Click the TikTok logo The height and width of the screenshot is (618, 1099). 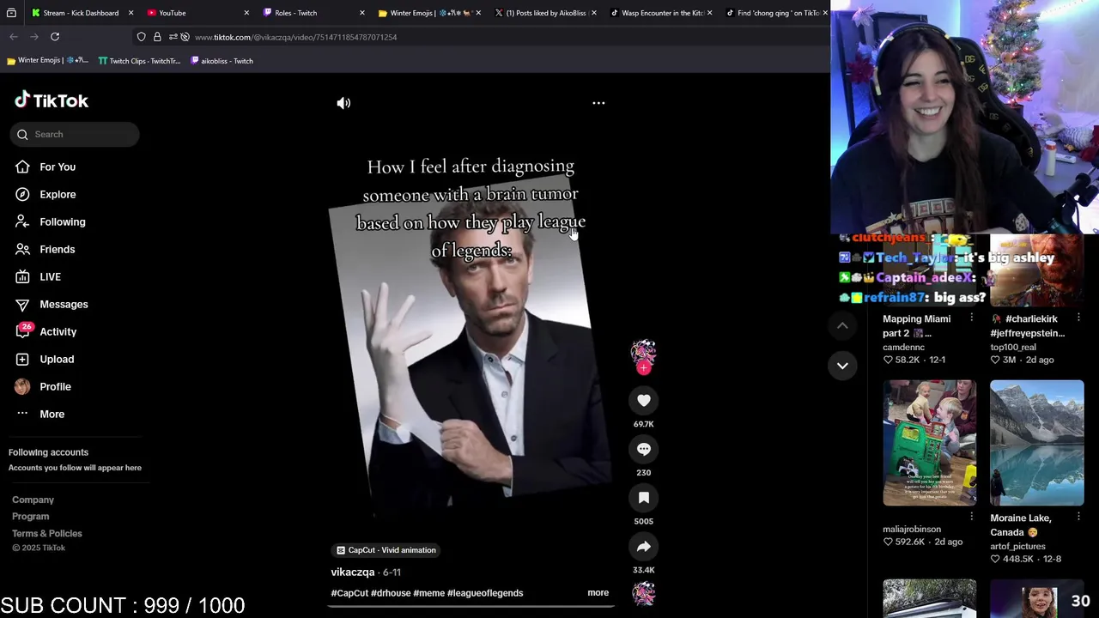coord(52,100)
